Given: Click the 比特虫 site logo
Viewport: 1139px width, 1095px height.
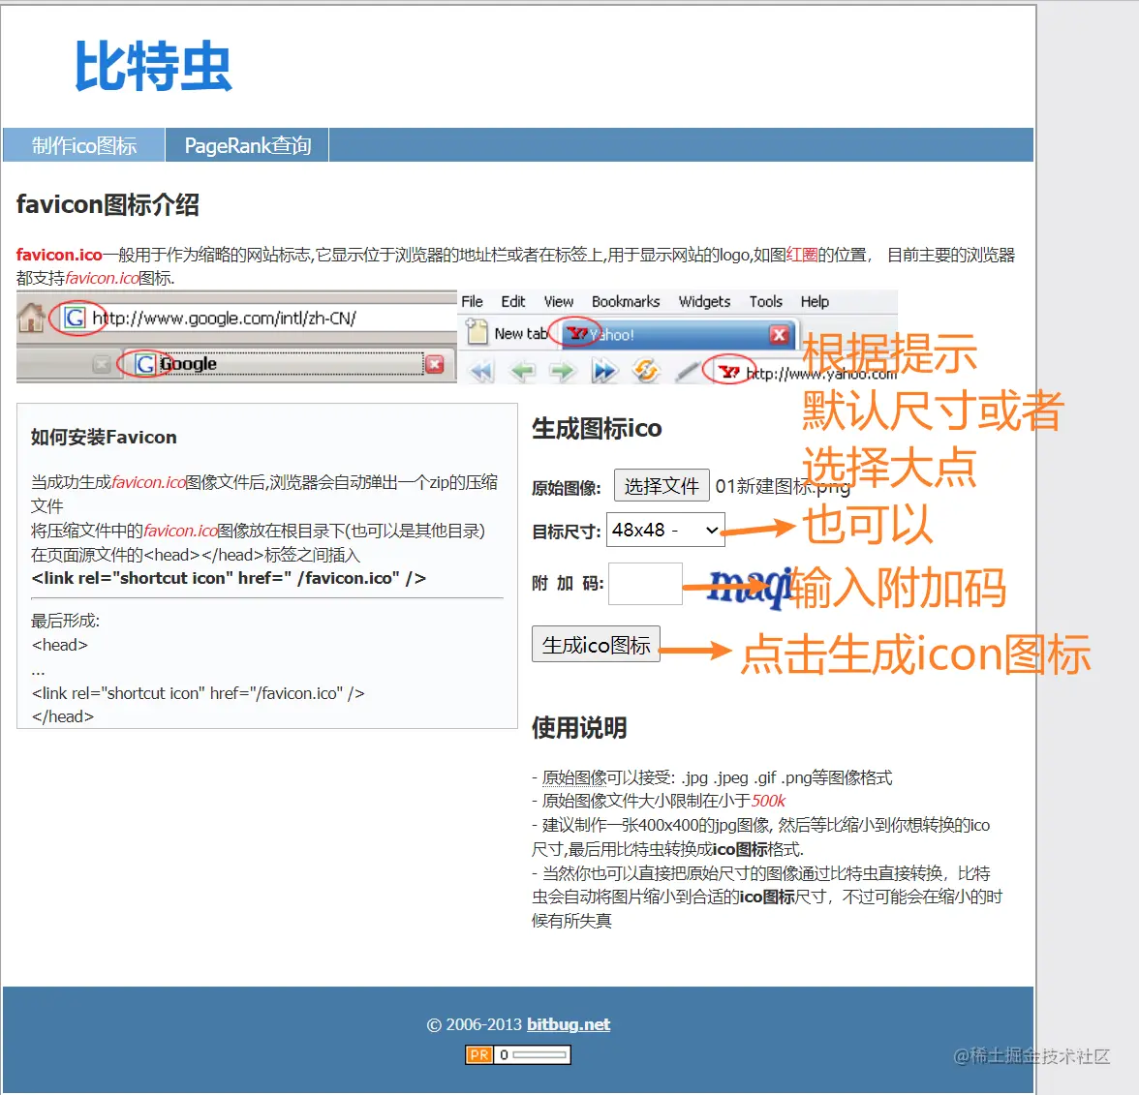Looking at the screenshot, I should [153, 66].
